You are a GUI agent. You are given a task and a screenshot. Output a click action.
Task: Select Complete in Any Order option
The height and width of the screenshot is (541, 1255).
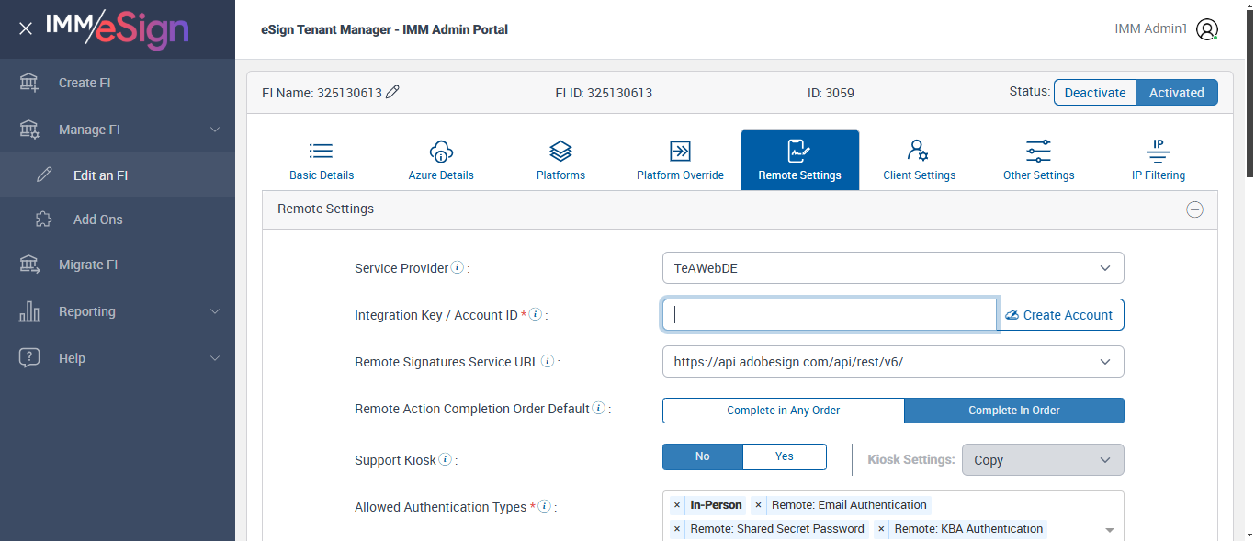click(783, 411)
